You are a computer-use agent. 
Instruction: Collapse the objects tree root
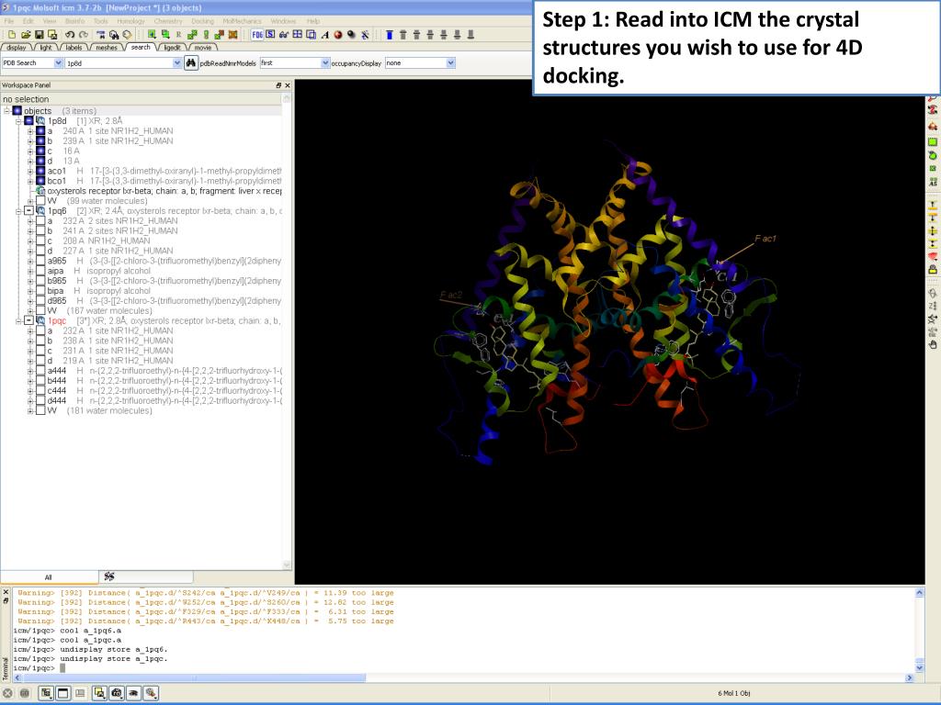[x=6, y=111]
